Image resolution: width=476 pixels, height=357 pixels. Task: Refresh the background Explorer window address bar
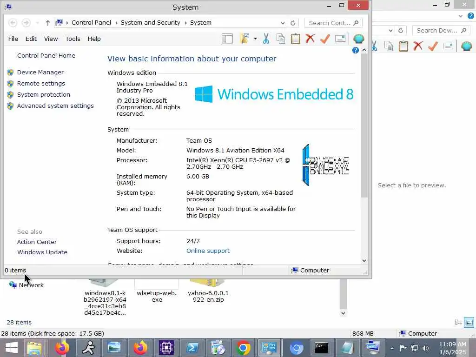pos(401,30)
